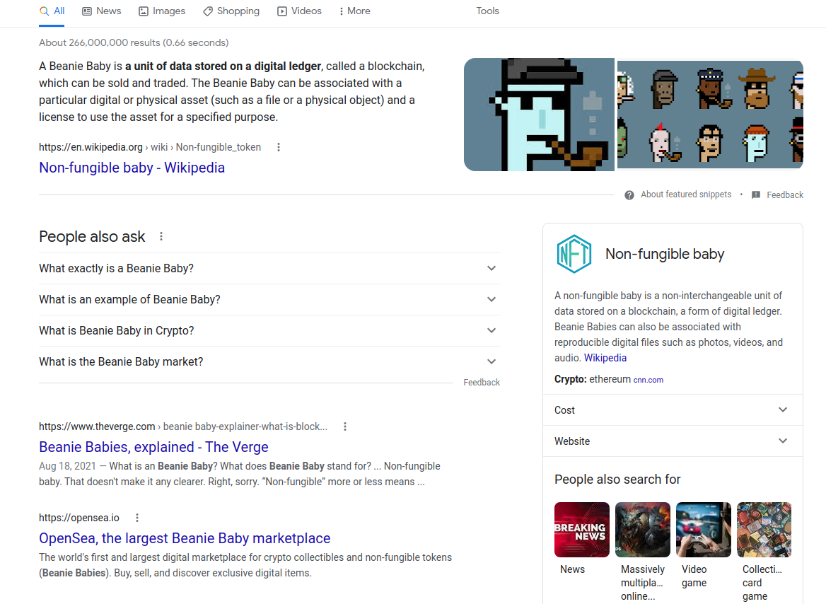The width and height of the screenshot is (826, 604).
Task: Click the question mark About featured snippets icon
Action: pyautogui.click(x=629, y=195)
